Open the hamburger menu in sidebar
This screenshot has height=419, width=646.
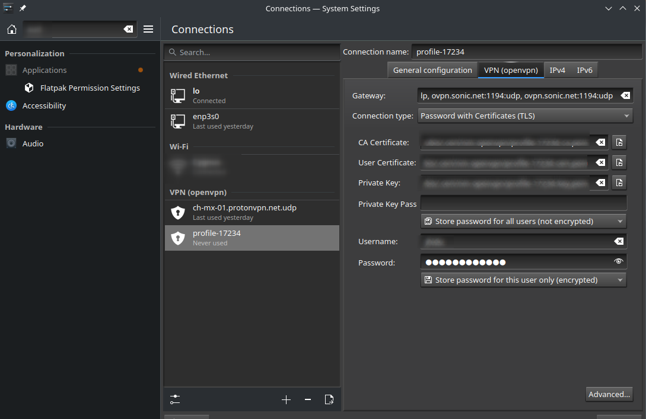[x=148, y=29]
